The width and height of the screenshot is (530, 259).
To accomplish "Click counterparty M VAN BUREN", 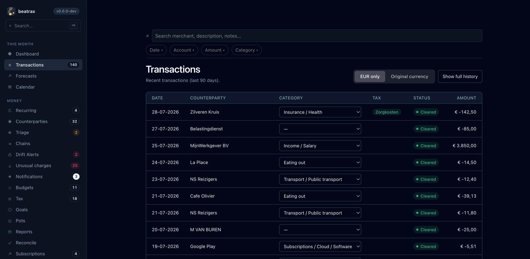I will [205, 230].
